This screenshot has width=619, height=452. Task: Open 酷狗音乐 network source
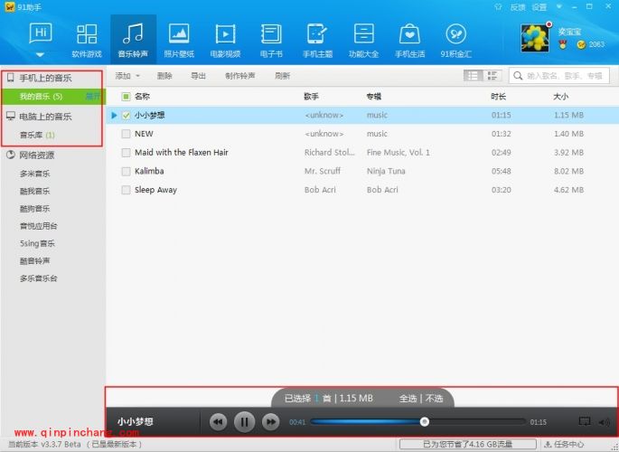[35, 209]
